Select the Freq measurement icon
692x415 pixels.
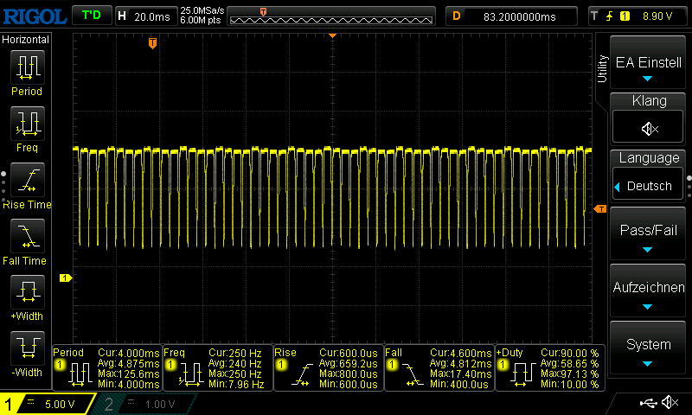click(x=27, y=122)
